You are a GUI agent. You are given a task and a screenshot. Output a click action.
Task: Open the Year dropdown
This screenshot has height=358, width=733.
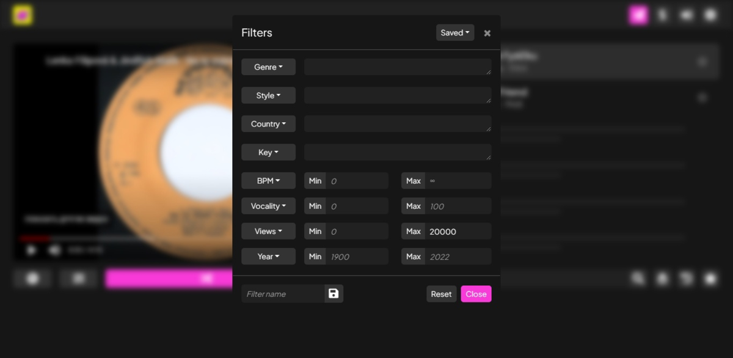(x=268, y=257)
